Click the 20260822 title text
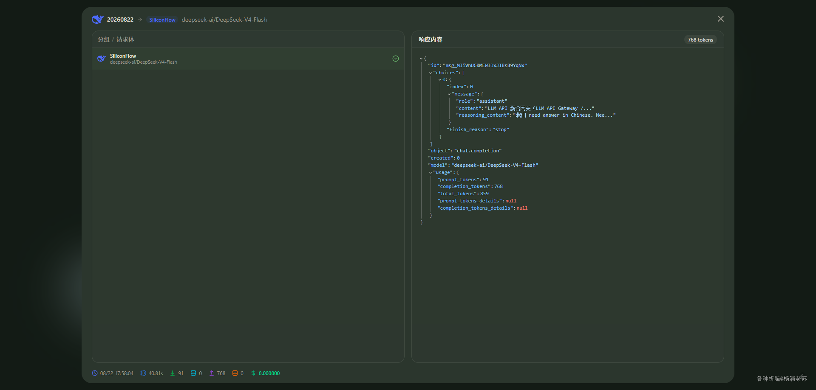816x390 pixels. pyautogui.click(x=120, y=20)
